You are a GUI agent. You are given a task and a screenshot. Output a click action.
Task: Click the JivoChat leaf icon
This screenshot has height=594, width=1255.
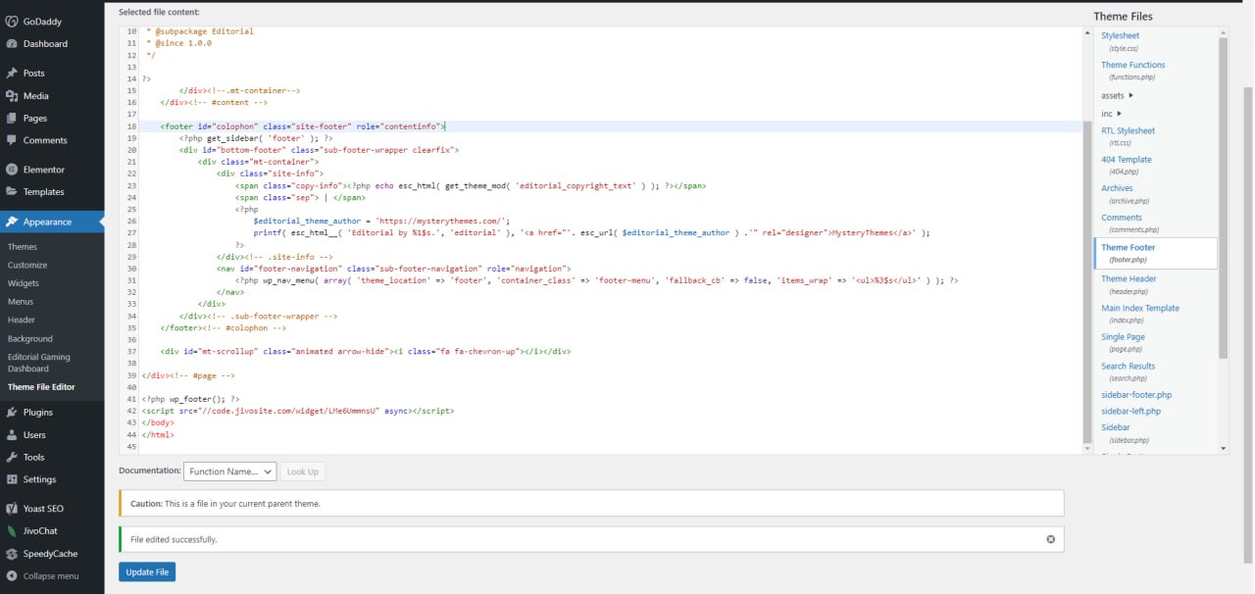coord(11,531)
